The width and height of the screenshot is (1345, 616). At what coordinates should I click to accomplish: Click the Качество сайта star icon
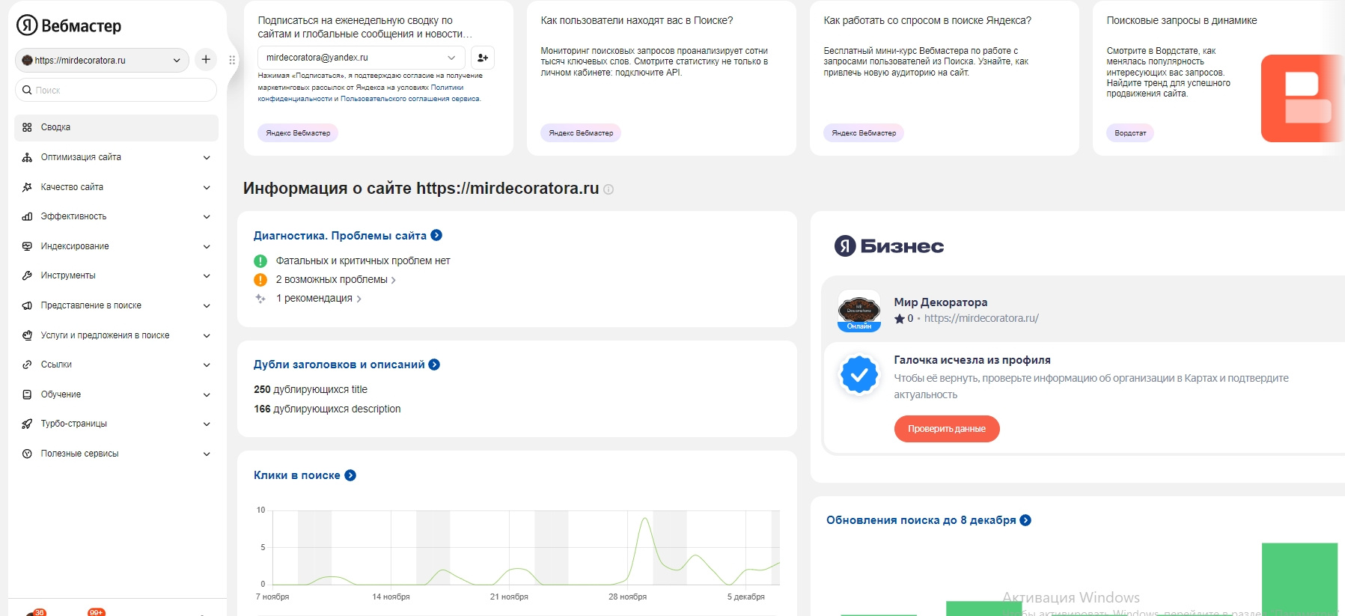tap(27, 187)
